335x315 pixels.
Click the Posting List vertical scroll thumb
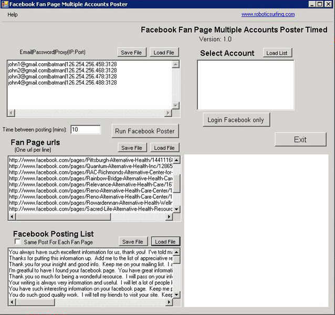(176, 260)
